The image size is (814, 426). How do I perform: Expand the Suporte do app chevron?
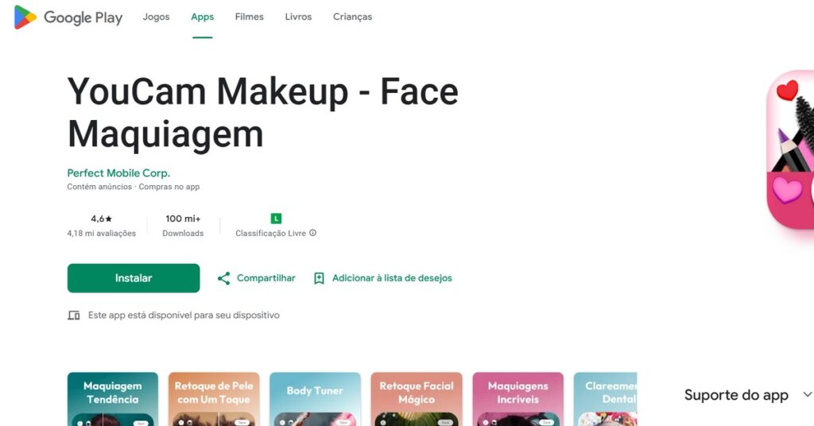point(808,395)
